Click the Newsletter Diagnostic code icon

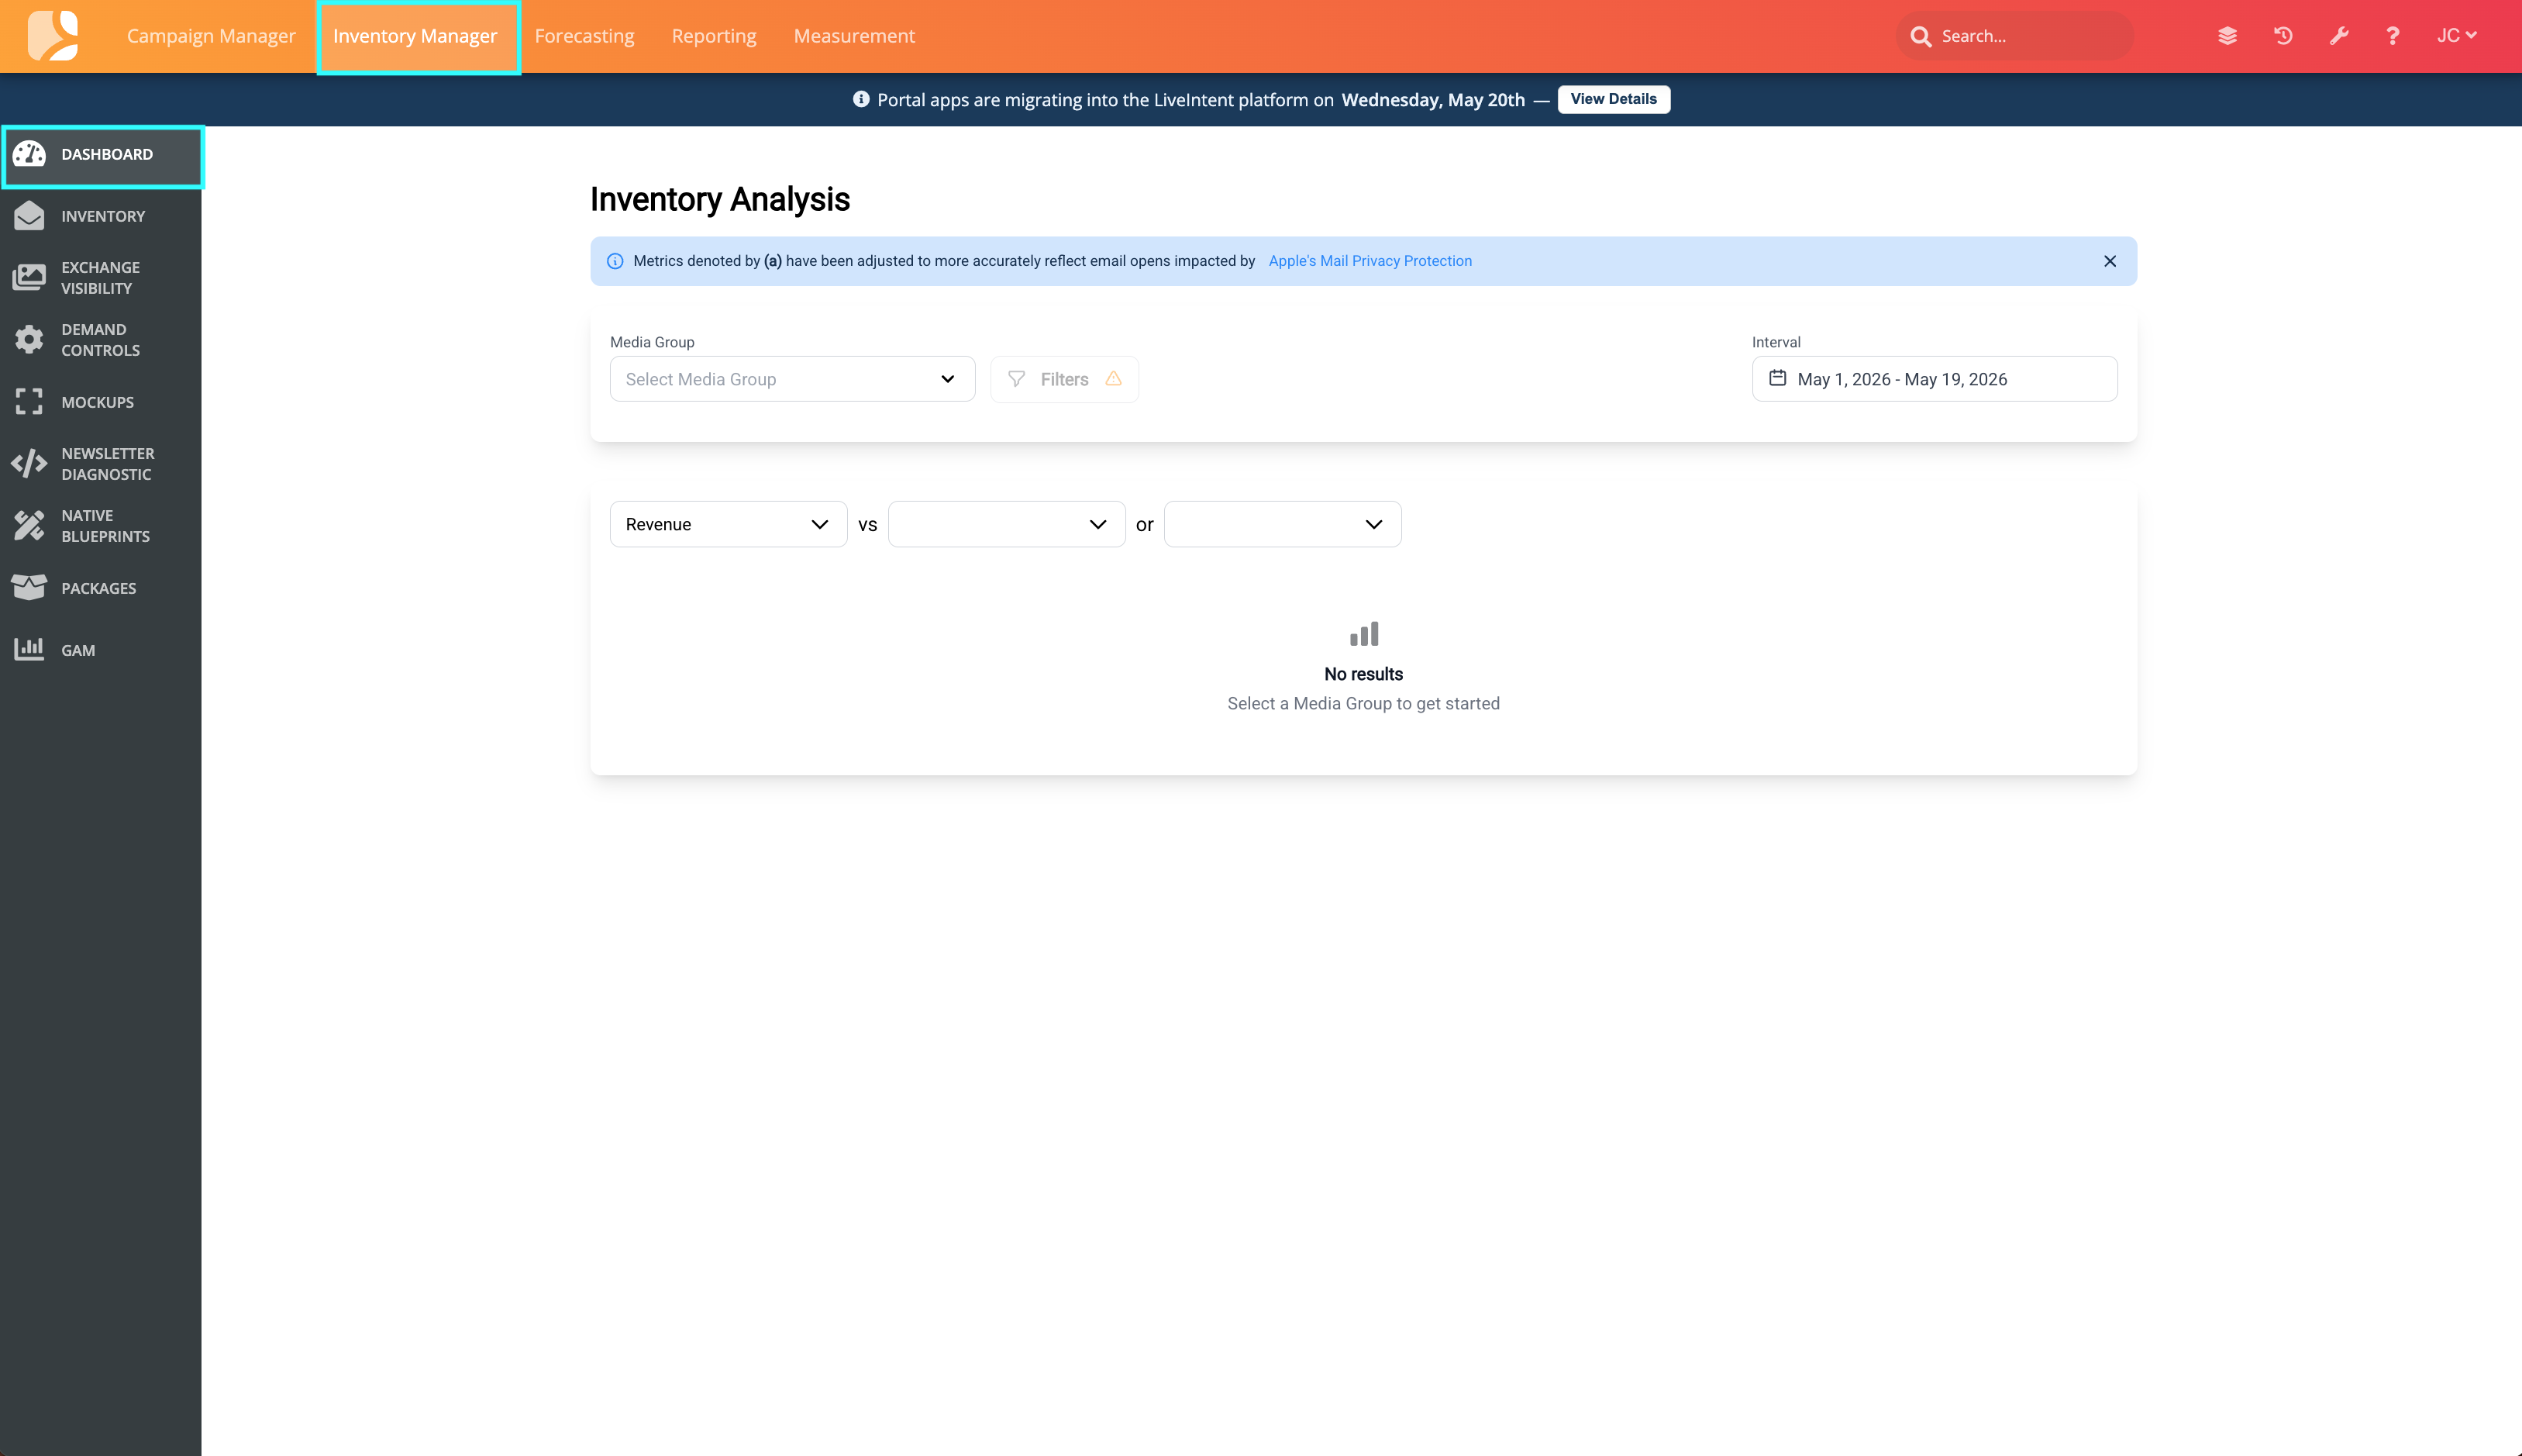[29, 463]
